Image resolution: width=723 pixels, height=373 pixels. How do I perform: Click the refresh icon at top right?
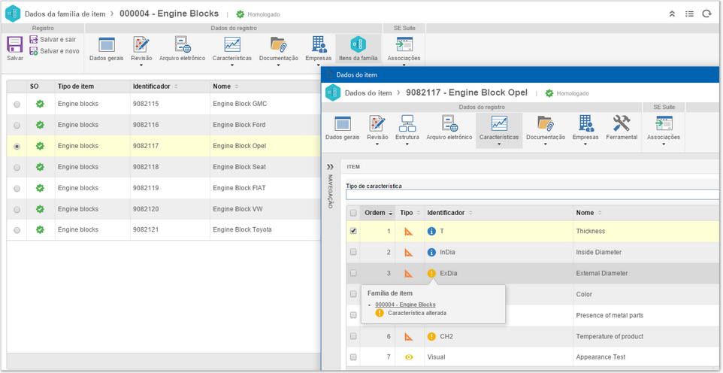[x=706, y=14]
